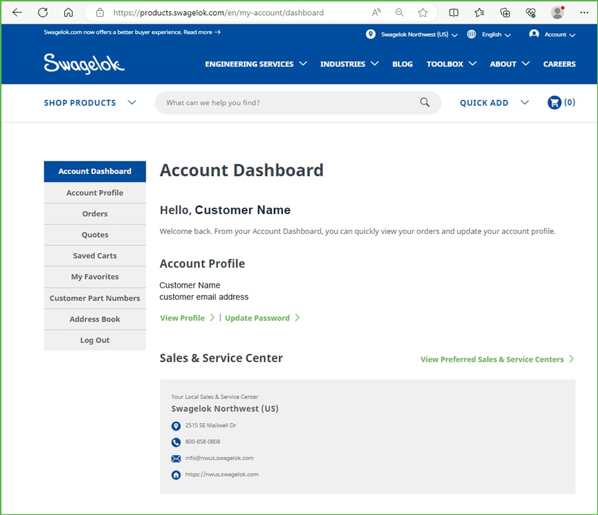Open View Preferred Sales & Service Centers

tap(497, 360)
